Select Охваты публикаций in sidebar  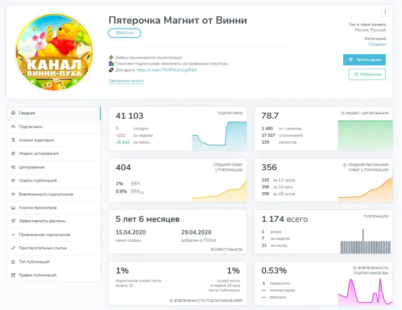pos(54,180)
